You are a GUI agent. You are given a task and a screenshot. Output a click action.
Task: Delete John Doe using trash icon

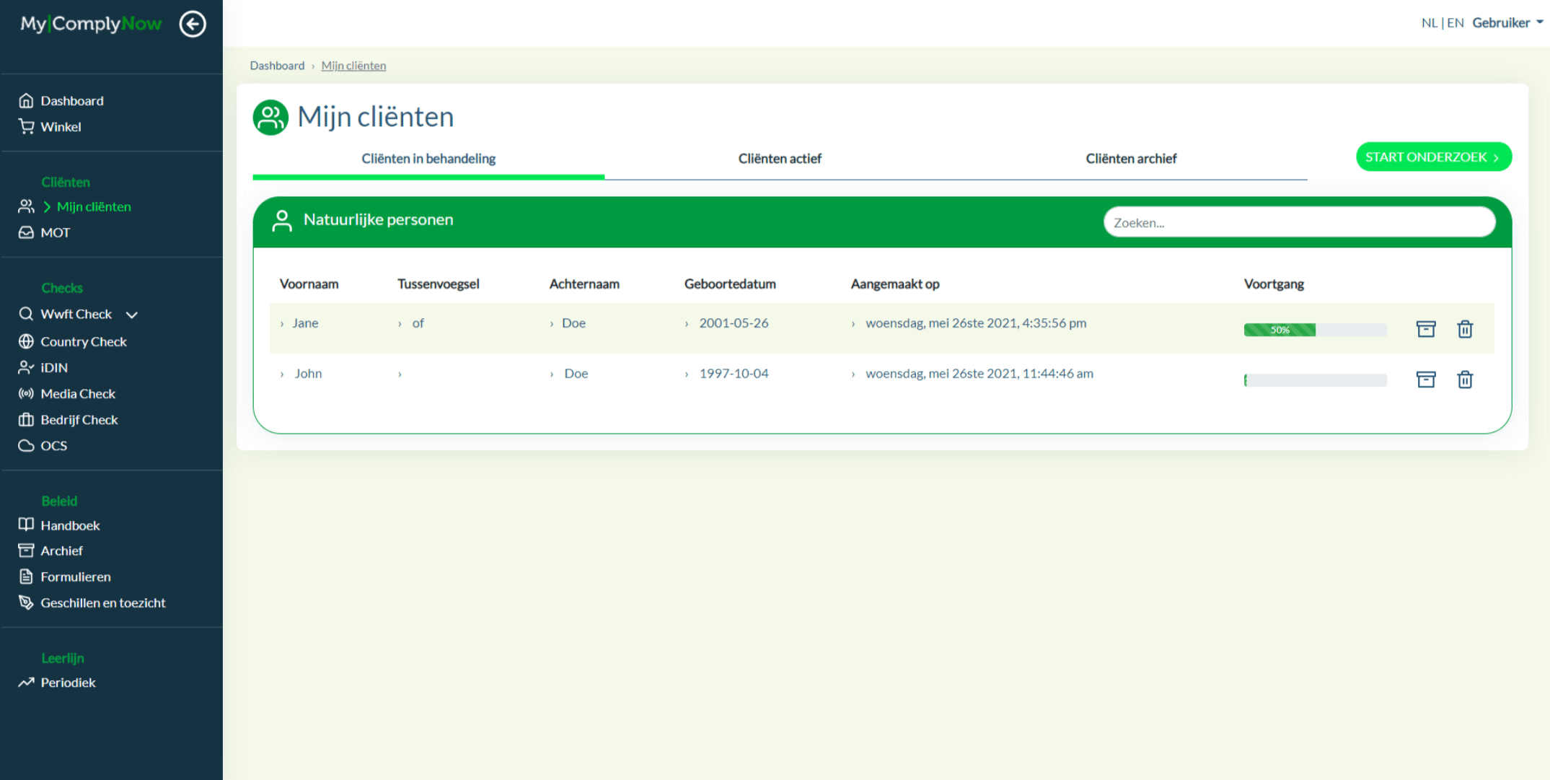(x=1464, y=380)
